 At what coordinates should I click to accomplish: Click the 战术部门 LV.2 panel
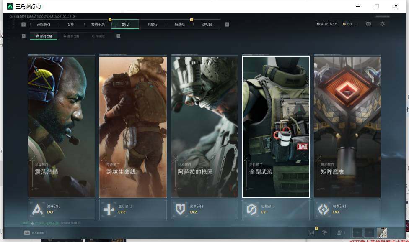point(204,209)
